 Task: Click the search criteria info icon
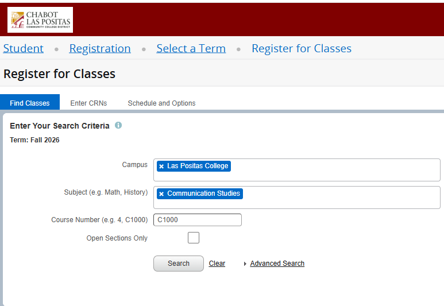tap(118, 125)
